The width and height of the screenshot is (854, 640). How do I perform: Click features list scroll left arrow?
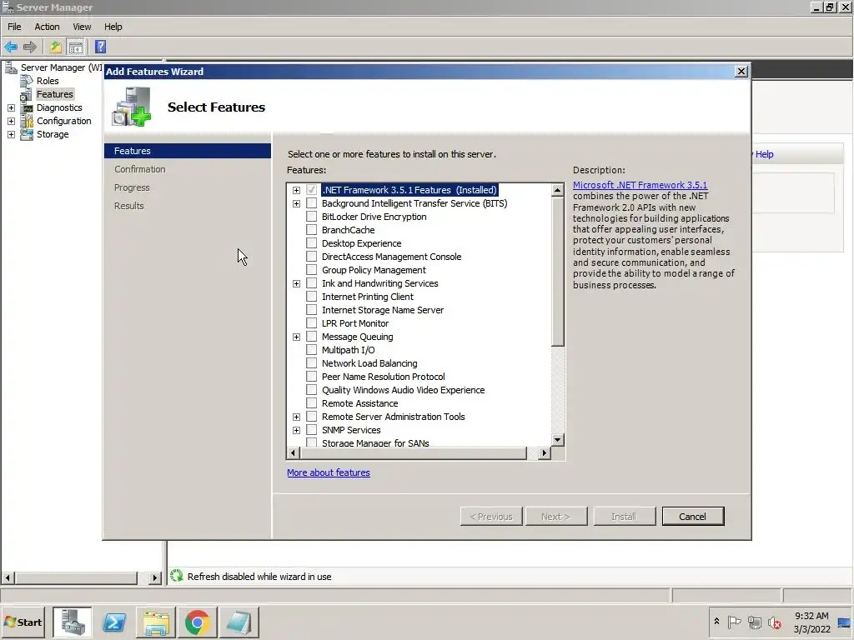click(x=293, y=452)
